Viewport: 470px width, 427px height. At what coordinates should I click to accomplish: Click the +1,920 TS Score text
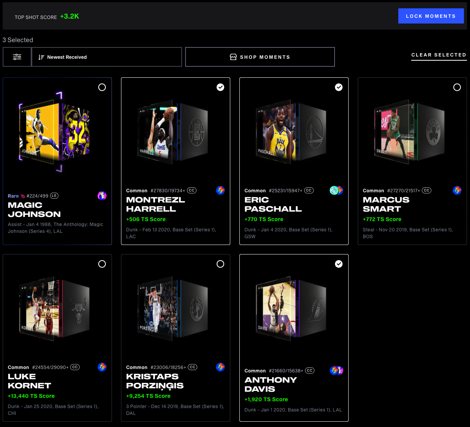click(x=266, y=399)
